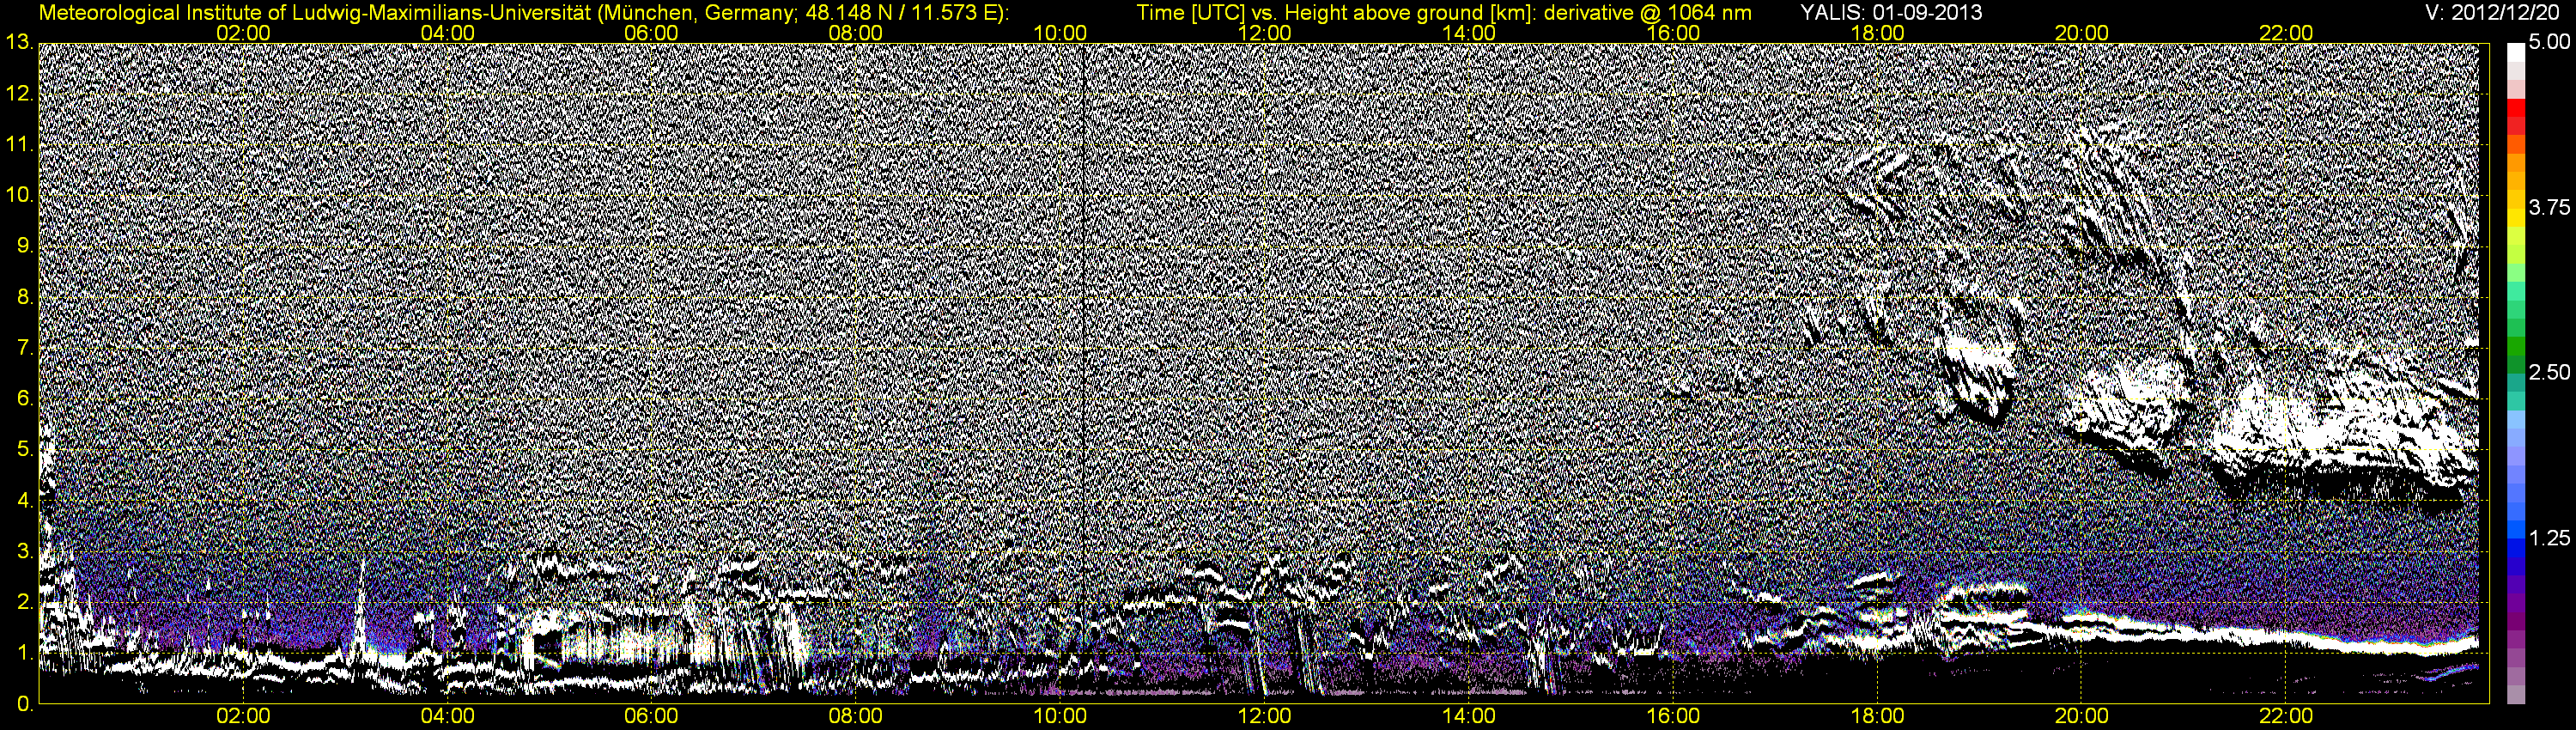The width and height of the screenshot is (2576, 730).
Task: Click the 0 km height axis label
Action: point(24,705)
